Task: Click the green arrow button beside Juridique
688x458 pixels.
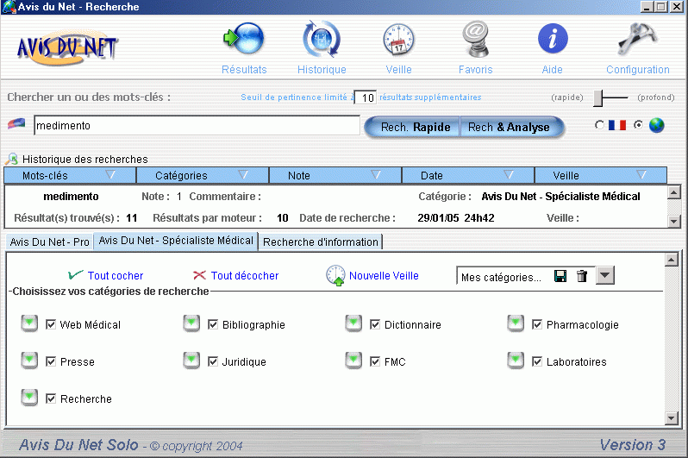Action: click(x=191, y=361)
